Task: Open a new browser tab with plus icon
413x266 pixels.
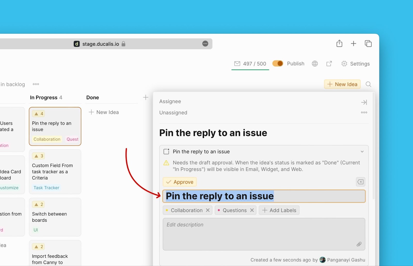Action: pyautogui.click(x=353, y=44)
